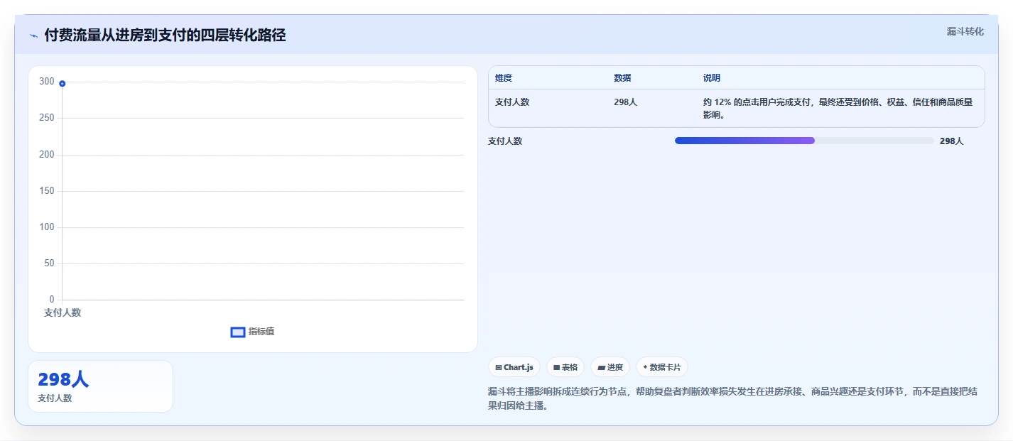Click the 数据卡片 tag chip
This screenshot has width=1013, height=441.
(x=662, y=367)
